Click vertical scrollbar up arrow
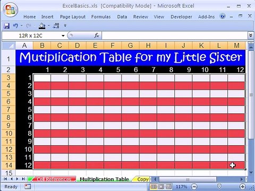Viewport: 255px width, 191px height. [x=251, y=47]
